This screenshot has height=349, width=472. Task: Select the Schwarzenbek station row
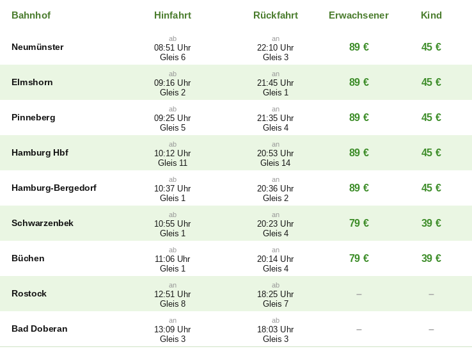tap(236, 223)
